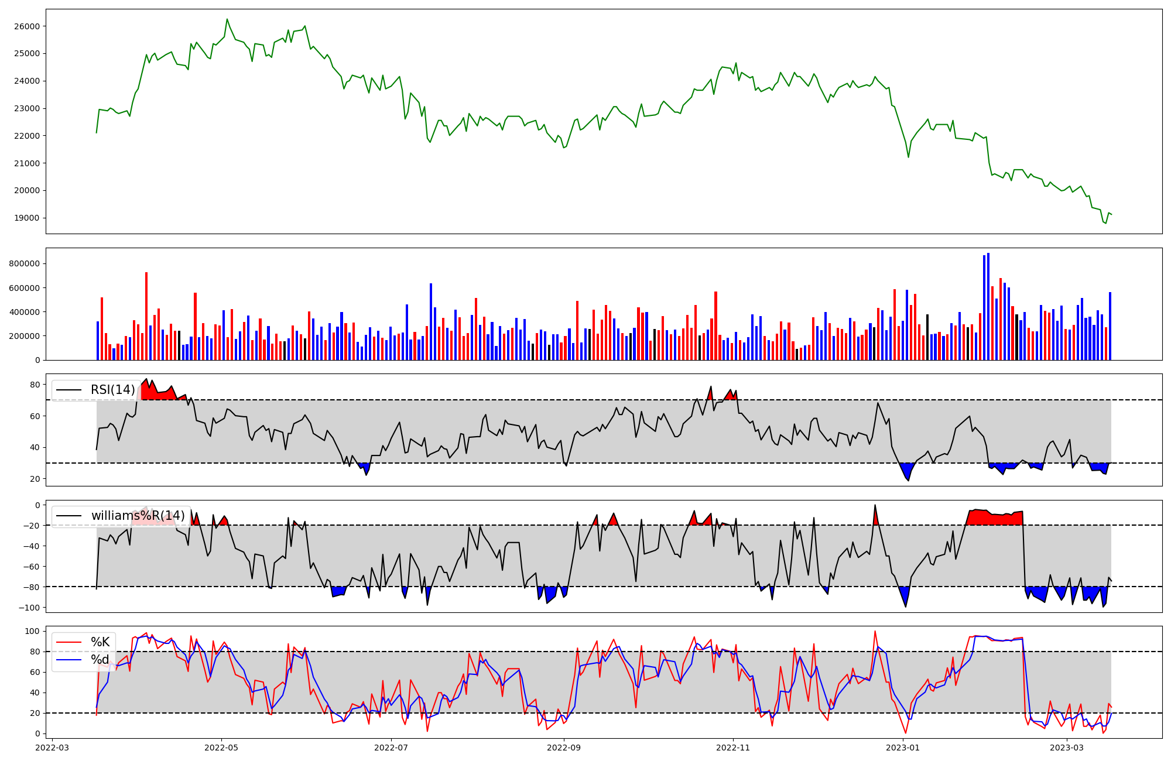Click the 2022-03 date tick label
This screenshot has height=761, width=1171.
[x=53, y=748]
